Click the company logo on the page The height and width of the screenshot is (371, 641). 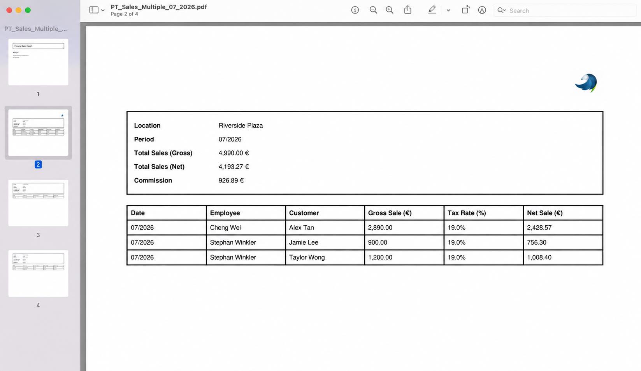pos(586,83)
